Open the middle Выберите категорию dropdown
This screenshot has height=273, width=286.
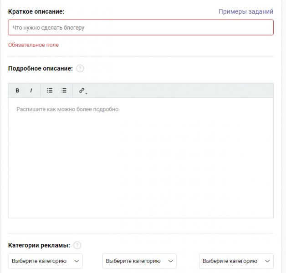click(x=139, y=261)
